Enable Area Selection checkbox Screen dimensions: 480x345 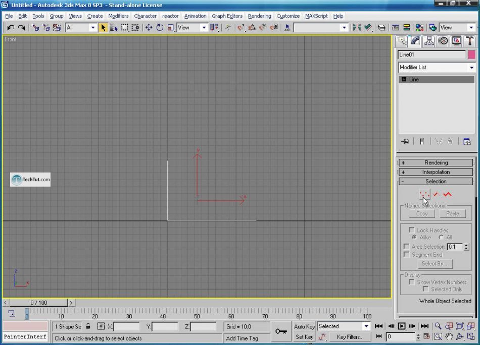[x=406, y=246]
